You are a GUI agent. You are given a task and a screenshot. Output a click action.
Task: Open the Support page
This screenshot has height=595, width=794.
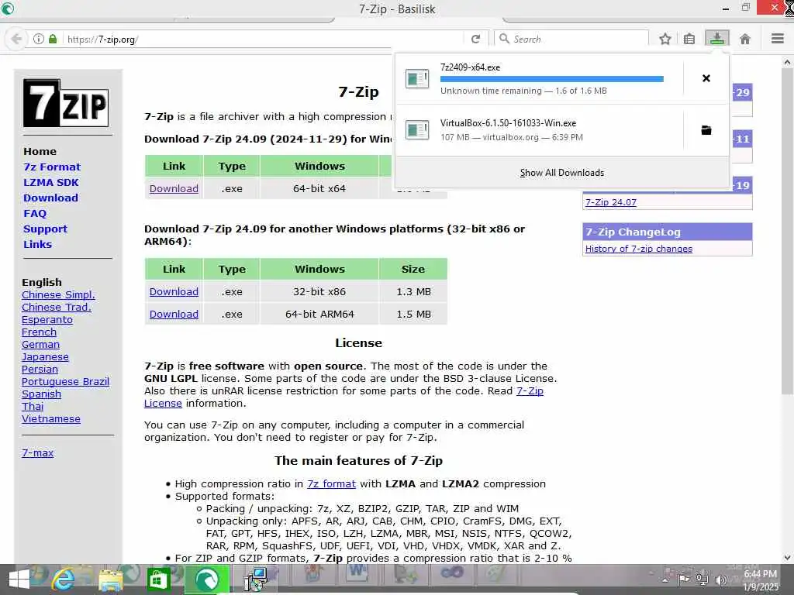click(45, 229)
